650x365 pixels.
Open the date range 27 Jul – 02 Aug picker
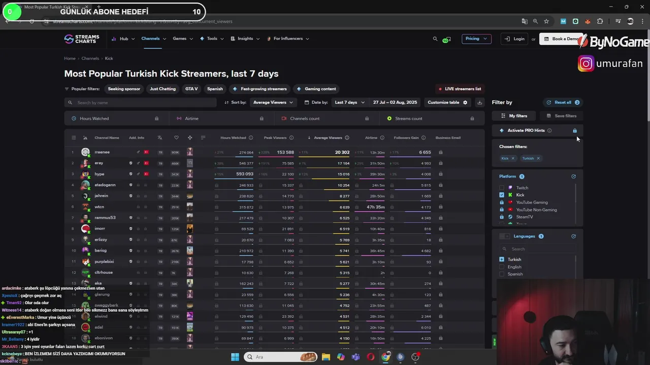(x=395, y=102)
